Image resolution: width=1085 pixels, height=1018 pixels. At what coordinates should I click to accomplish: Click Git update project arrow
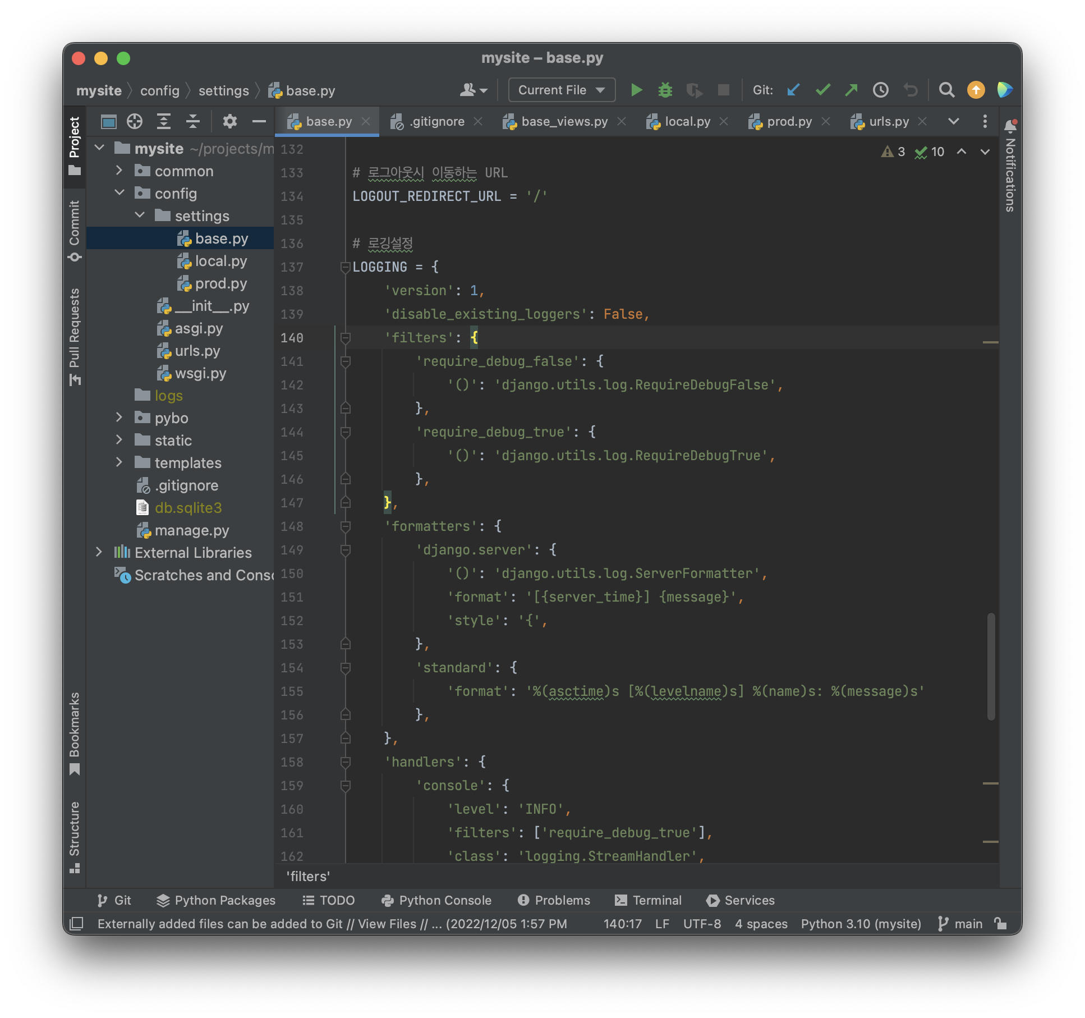coord(793,90)
